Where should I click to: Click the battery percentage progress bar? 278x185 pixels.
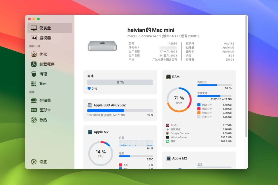click(120, 82)
